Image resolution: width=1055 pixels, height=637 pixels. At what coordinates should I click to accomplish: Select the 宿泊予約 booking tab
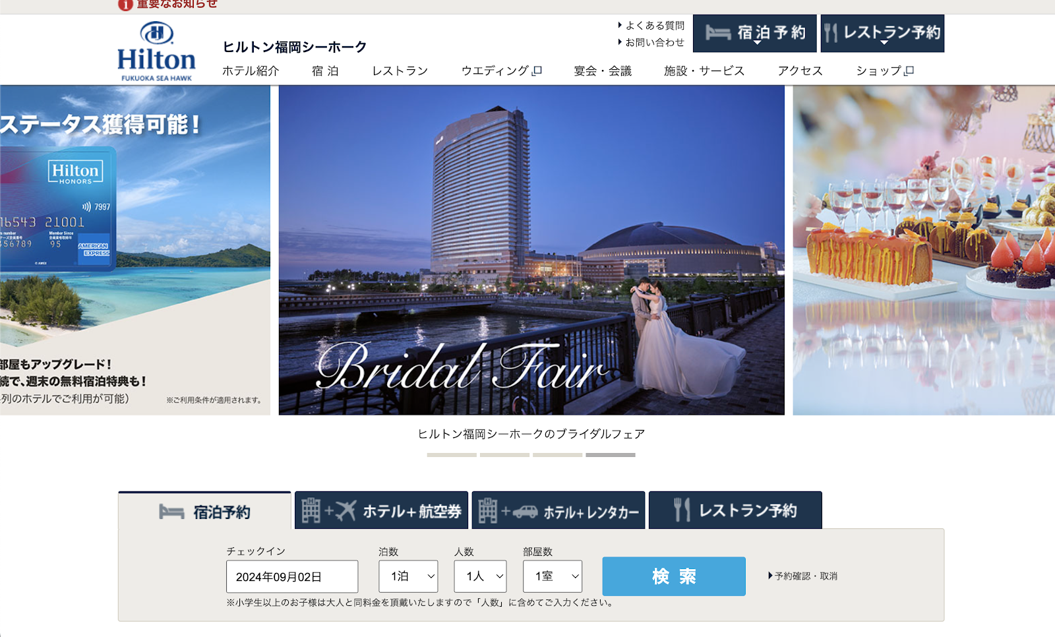tap(204, 510)
